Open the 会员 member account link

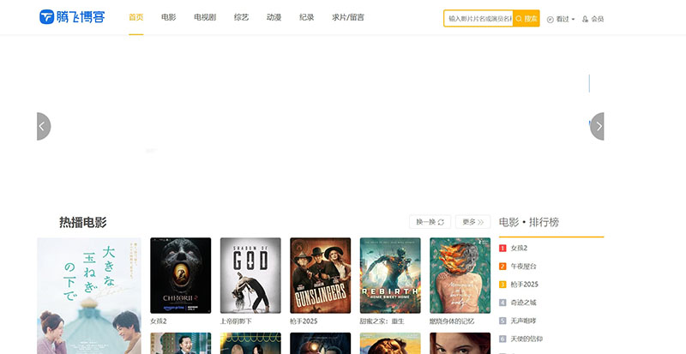tap(593, 19)
